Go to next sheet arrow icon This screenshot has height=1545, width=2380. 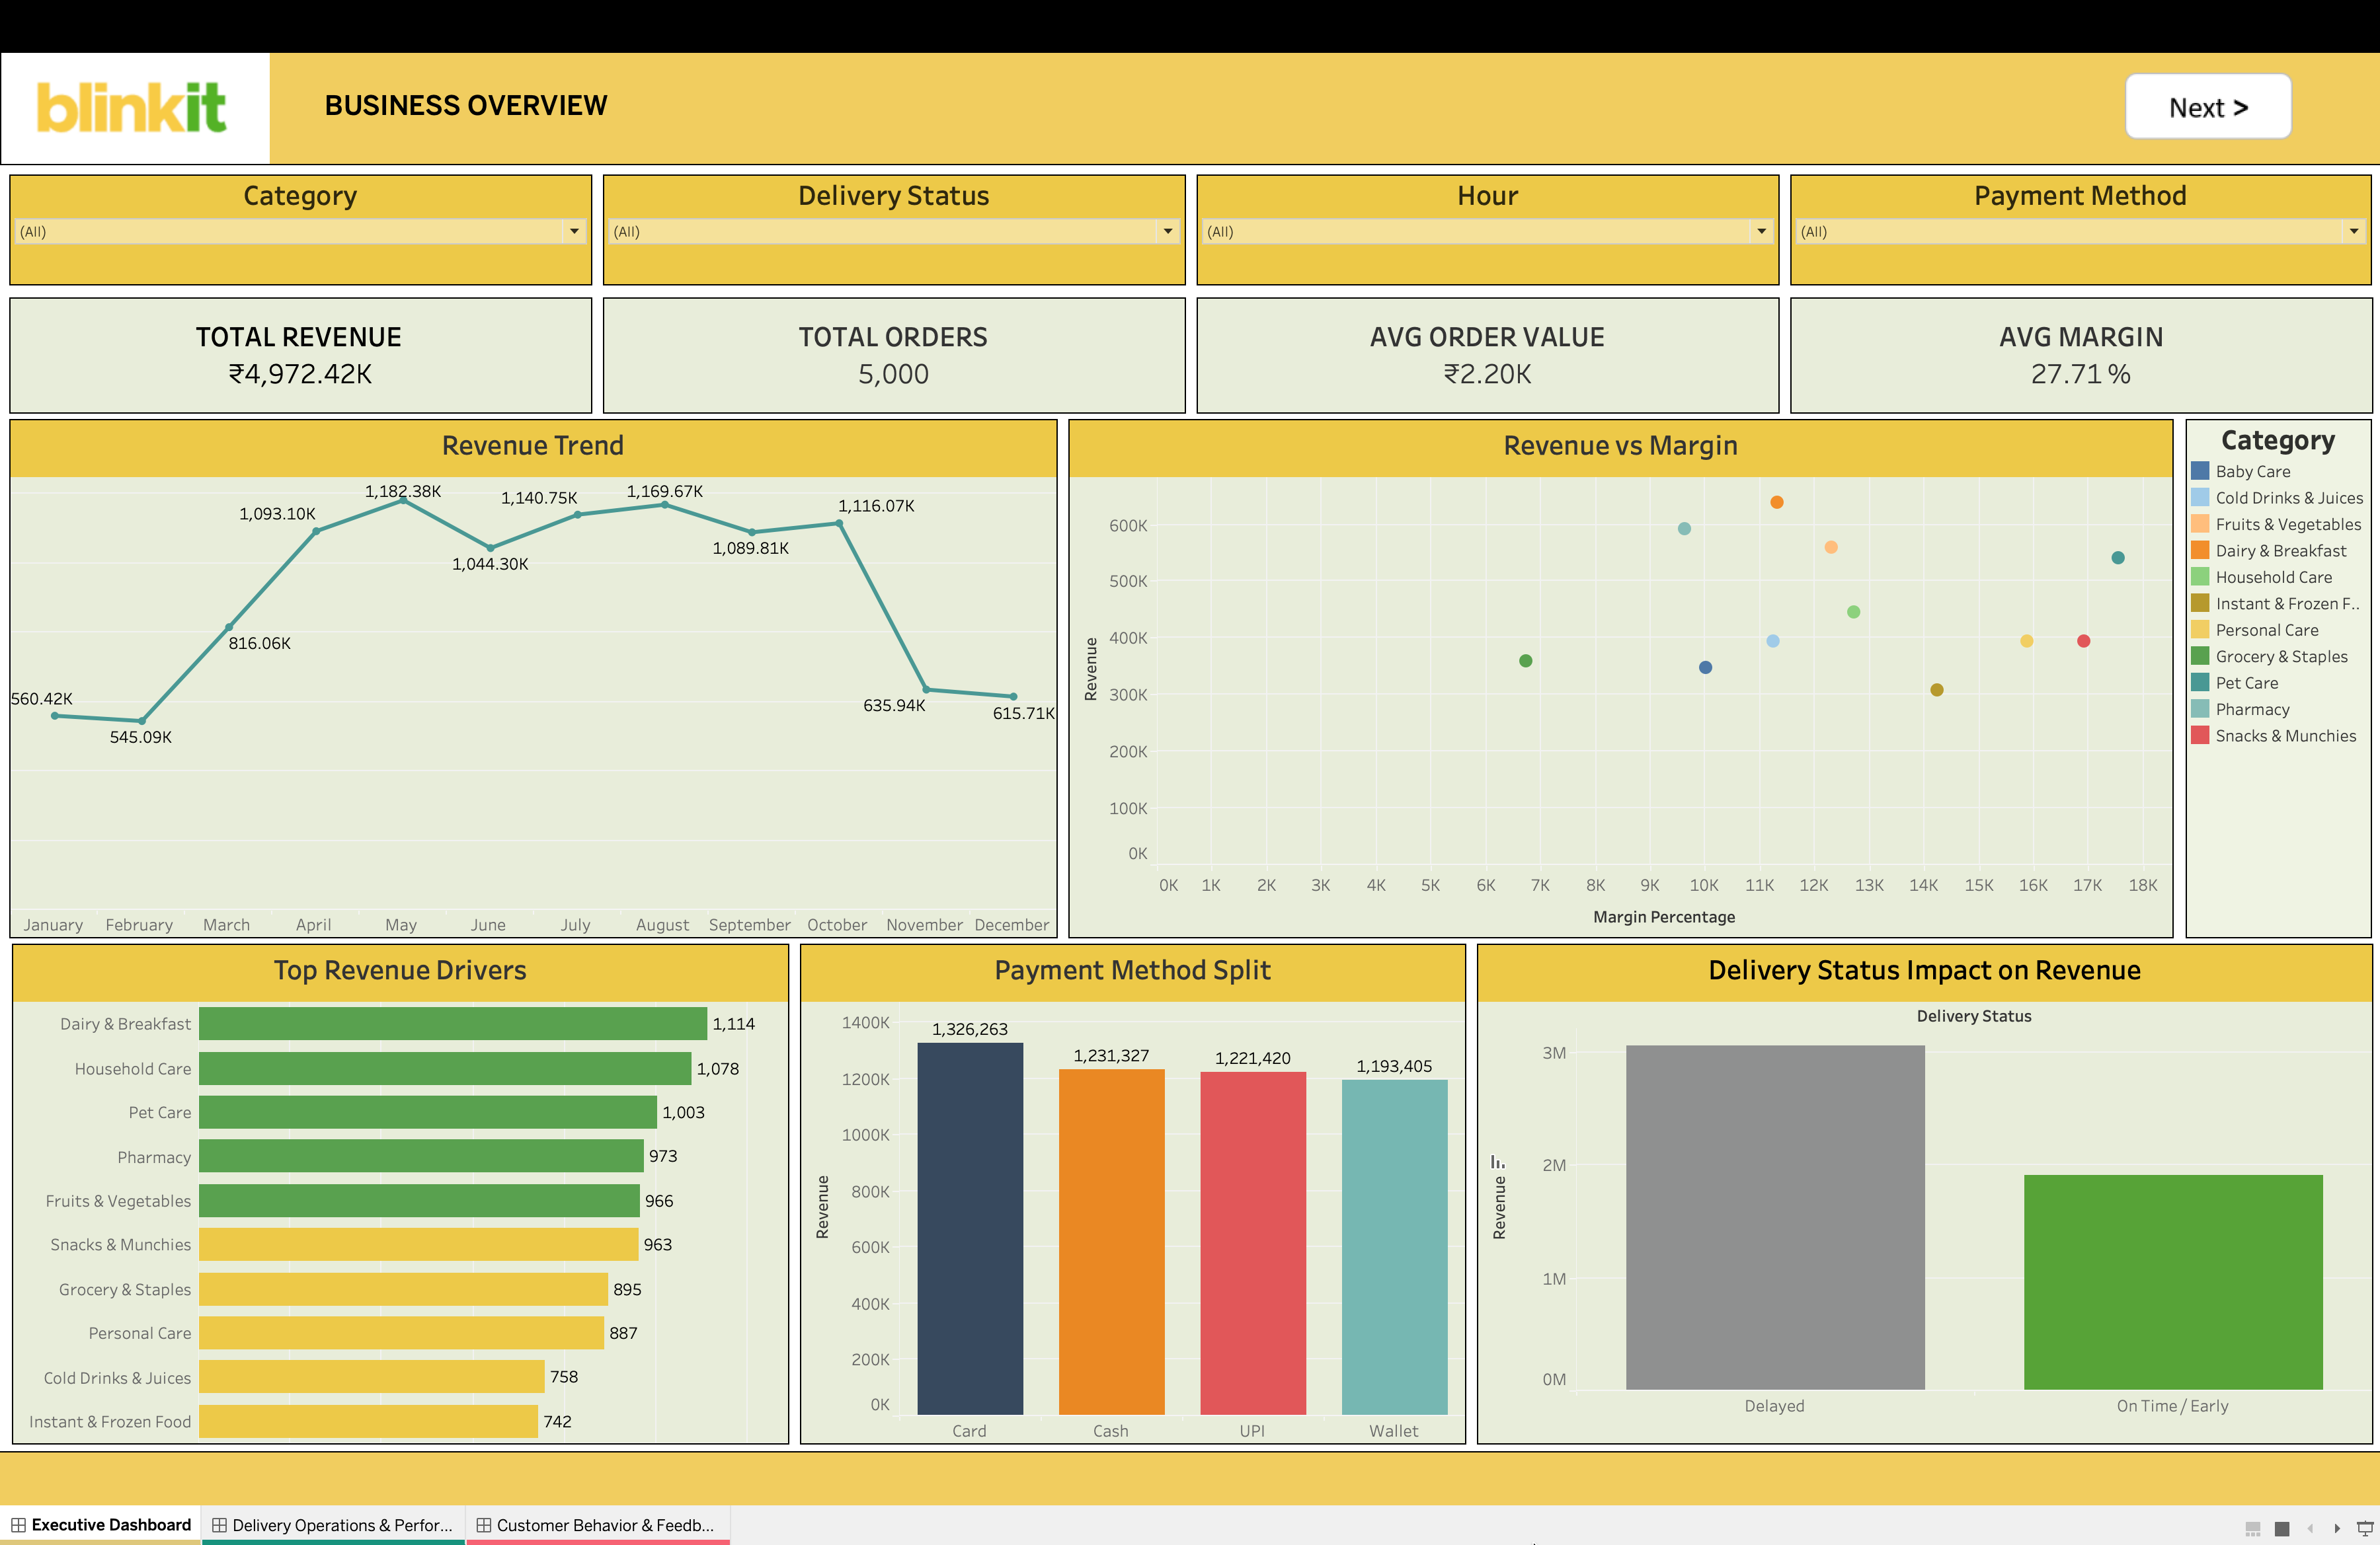point(2337,1528)
